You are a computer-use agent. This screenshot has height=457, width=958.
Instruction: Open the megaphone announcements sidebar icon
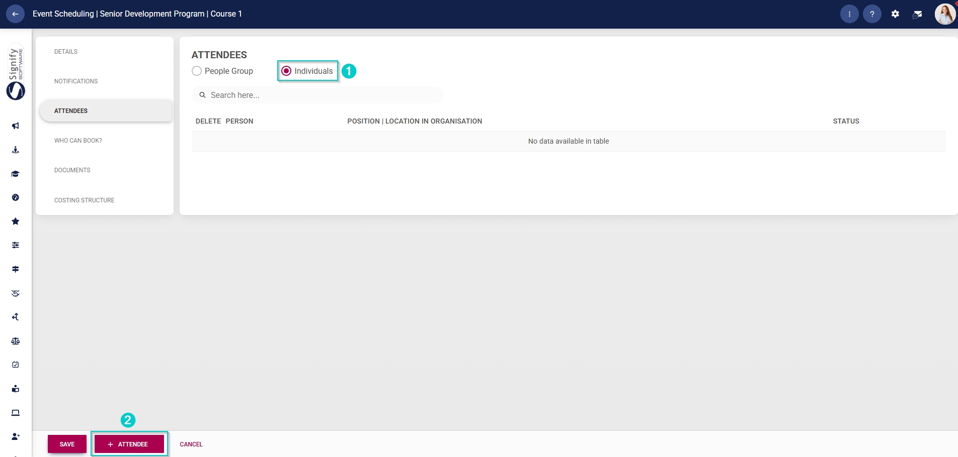pyautogui.click(x=16, y=126)
